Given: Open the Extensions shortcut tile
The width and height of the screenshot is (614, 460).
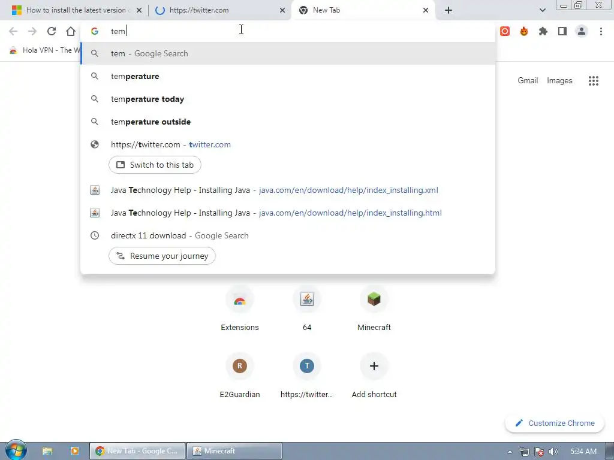Looking at the screenshot, I should [240, 309].
